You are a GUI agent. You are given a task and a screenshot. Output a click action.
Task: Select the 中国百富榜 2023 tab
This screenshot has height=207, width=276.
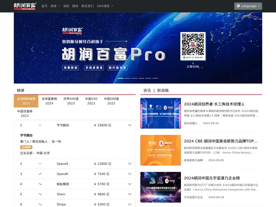click(x=25, y=113)
